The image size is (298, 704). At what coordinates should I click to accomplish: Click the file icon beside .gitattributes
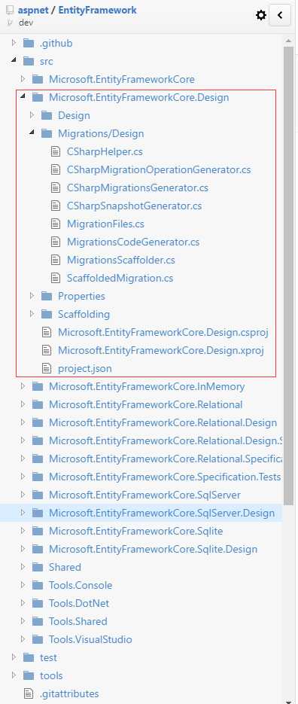click(29, 693)
